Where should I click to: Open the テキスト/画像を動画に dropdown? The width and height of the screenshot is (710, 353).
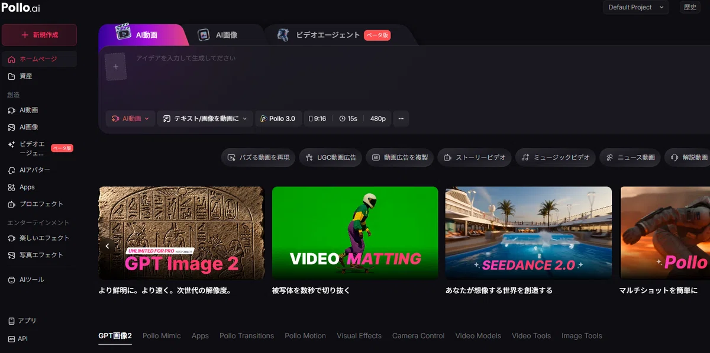coord(205,118)
